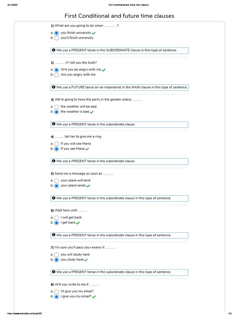The image size is (239, 319).
Task: Pick "I'll give you my email?" answer
Action: pyautogui.click(x=56, y=292)
